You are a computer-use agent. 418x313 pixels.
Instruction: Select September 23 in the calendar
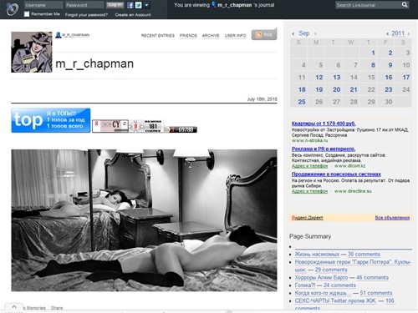[x=389, y=89]
